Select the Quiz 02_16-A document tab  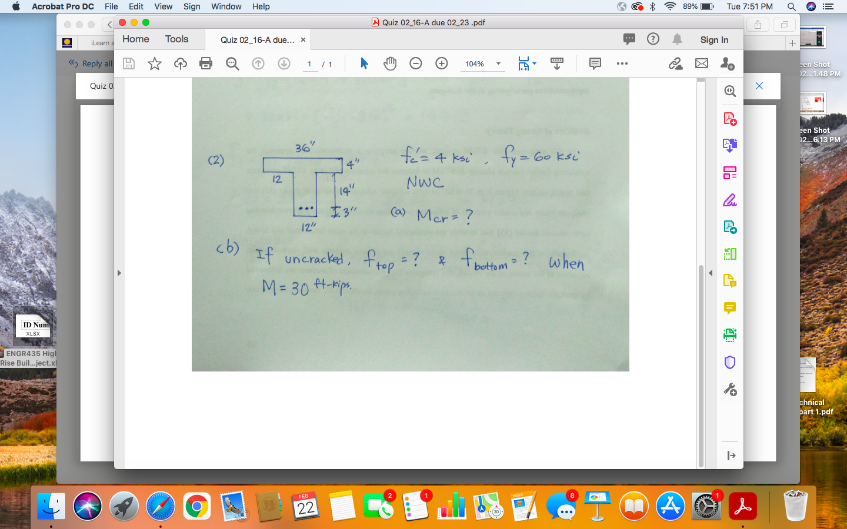(x=258, y=40)
